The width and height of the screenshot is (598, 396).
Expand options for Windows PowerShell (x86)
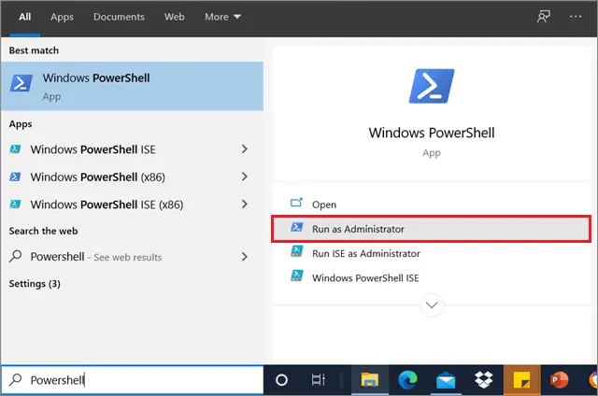point(245,177)
